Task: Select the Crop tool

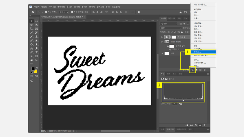Action: [x=32, y=29]
